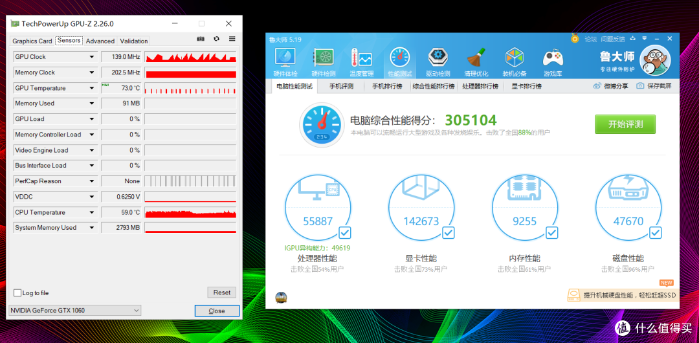The height and width of the screenshot is (343, 699).
Task: Enable Log to file checkbox
Action: click(17, 293)
